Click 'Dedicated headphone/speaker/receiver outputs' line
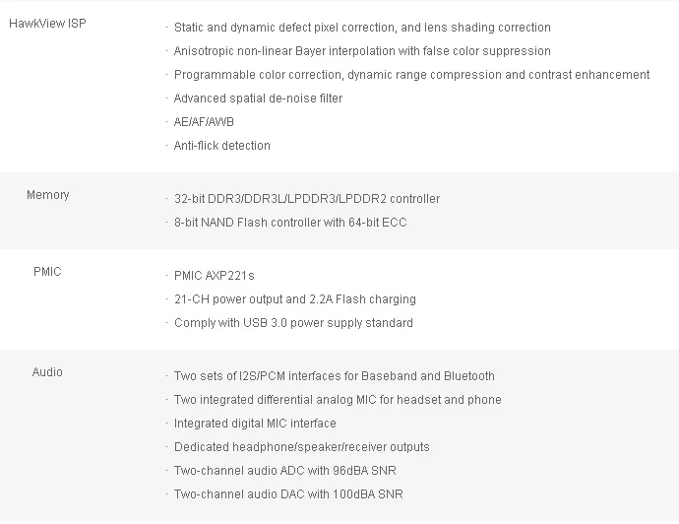The width and height of the screenshot is (679, 524). 301,447
